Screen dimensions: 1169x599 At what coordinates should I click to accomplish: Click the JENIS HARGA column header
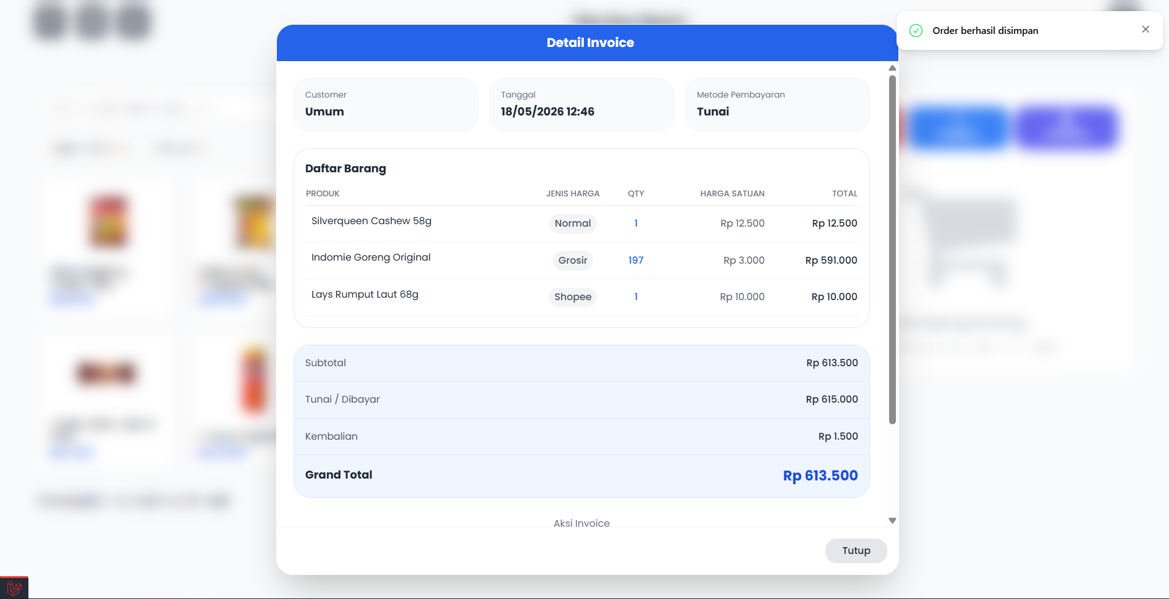coord(573,194)
